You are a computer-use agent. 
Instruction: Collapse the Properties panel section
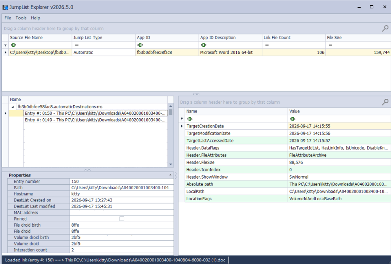[x=170, y=175]
